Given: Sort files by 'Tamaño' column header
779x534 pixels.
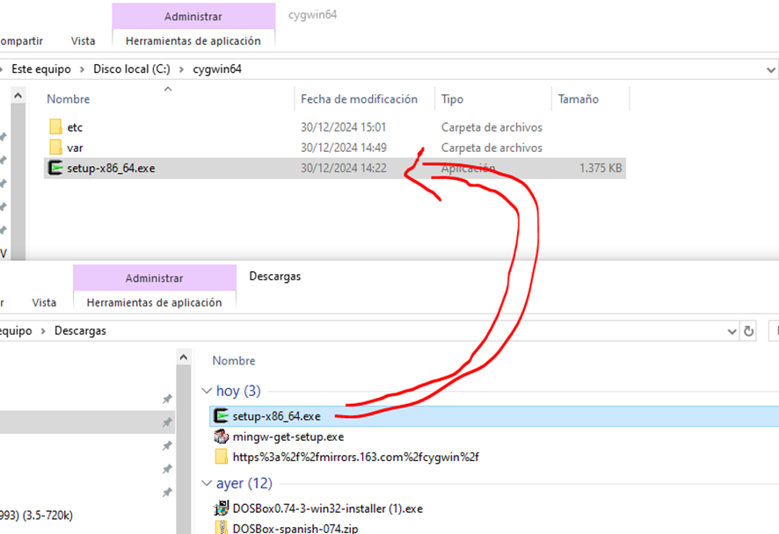Looking at the screenshot, I should click(x=578, y=99).
